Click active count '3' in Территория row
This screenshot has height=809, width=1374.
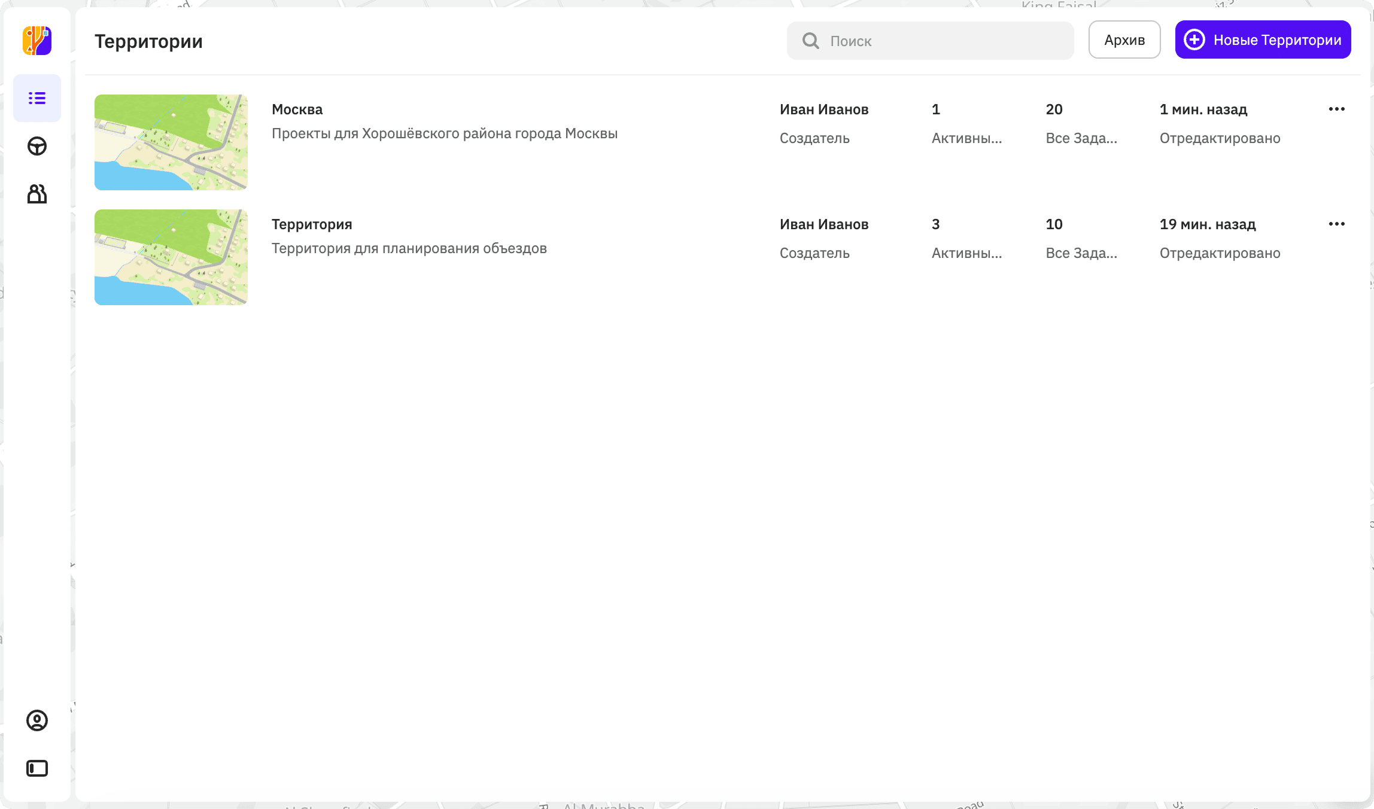click(x=936, y=224)
